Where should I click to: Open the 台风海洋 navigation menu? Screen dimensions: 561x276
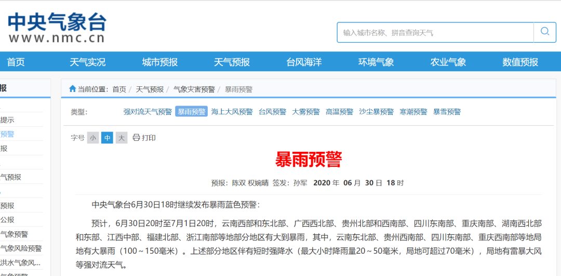[304, 62]
